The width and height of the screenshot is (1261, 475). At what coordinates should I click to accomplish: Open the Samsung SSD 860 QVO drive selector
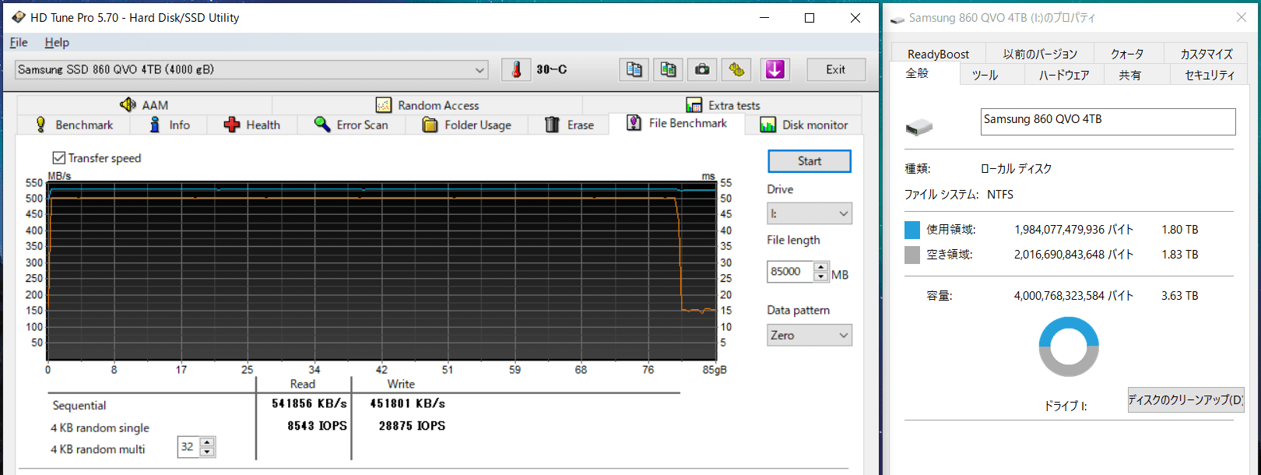coord(251,69)
